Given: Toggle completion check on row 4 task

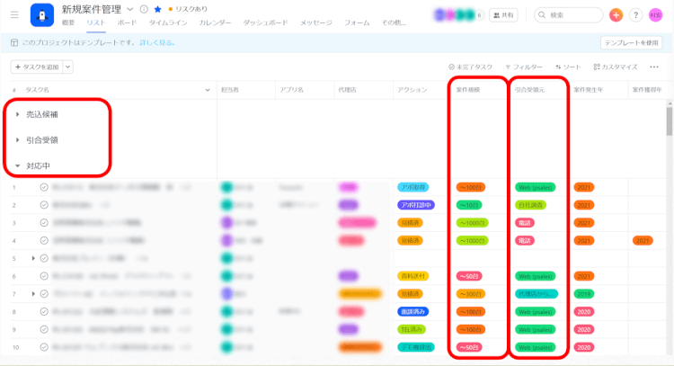Looking at the screenshot, I should point(43,240).
